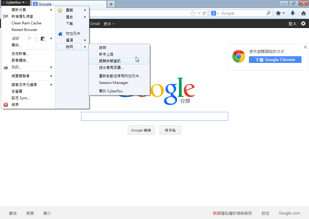The width and height of the screenshot is (309, 219).
Task: Open the search engine selector arrow
Action: click(x=218, y=13)
